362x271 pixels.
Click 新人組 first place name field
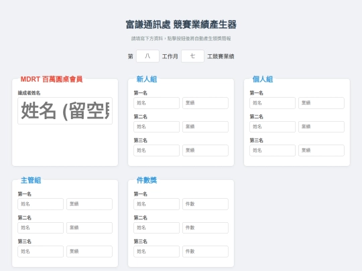tap(156, 103)
